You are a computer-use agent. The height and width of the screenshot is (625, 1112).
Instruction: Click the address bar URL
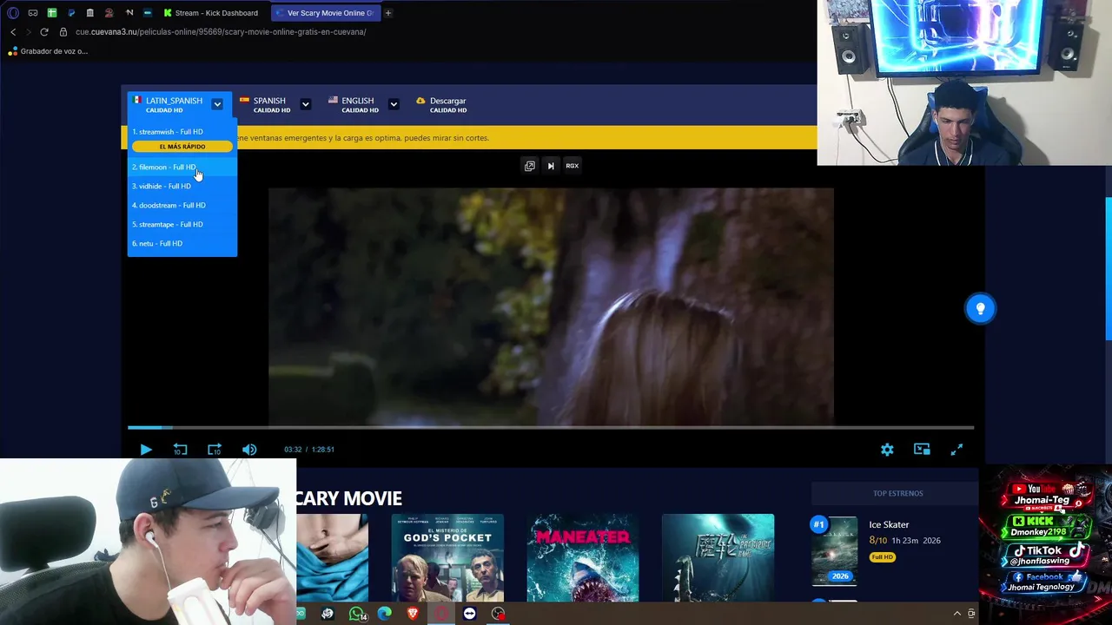[x=221, y=32]
